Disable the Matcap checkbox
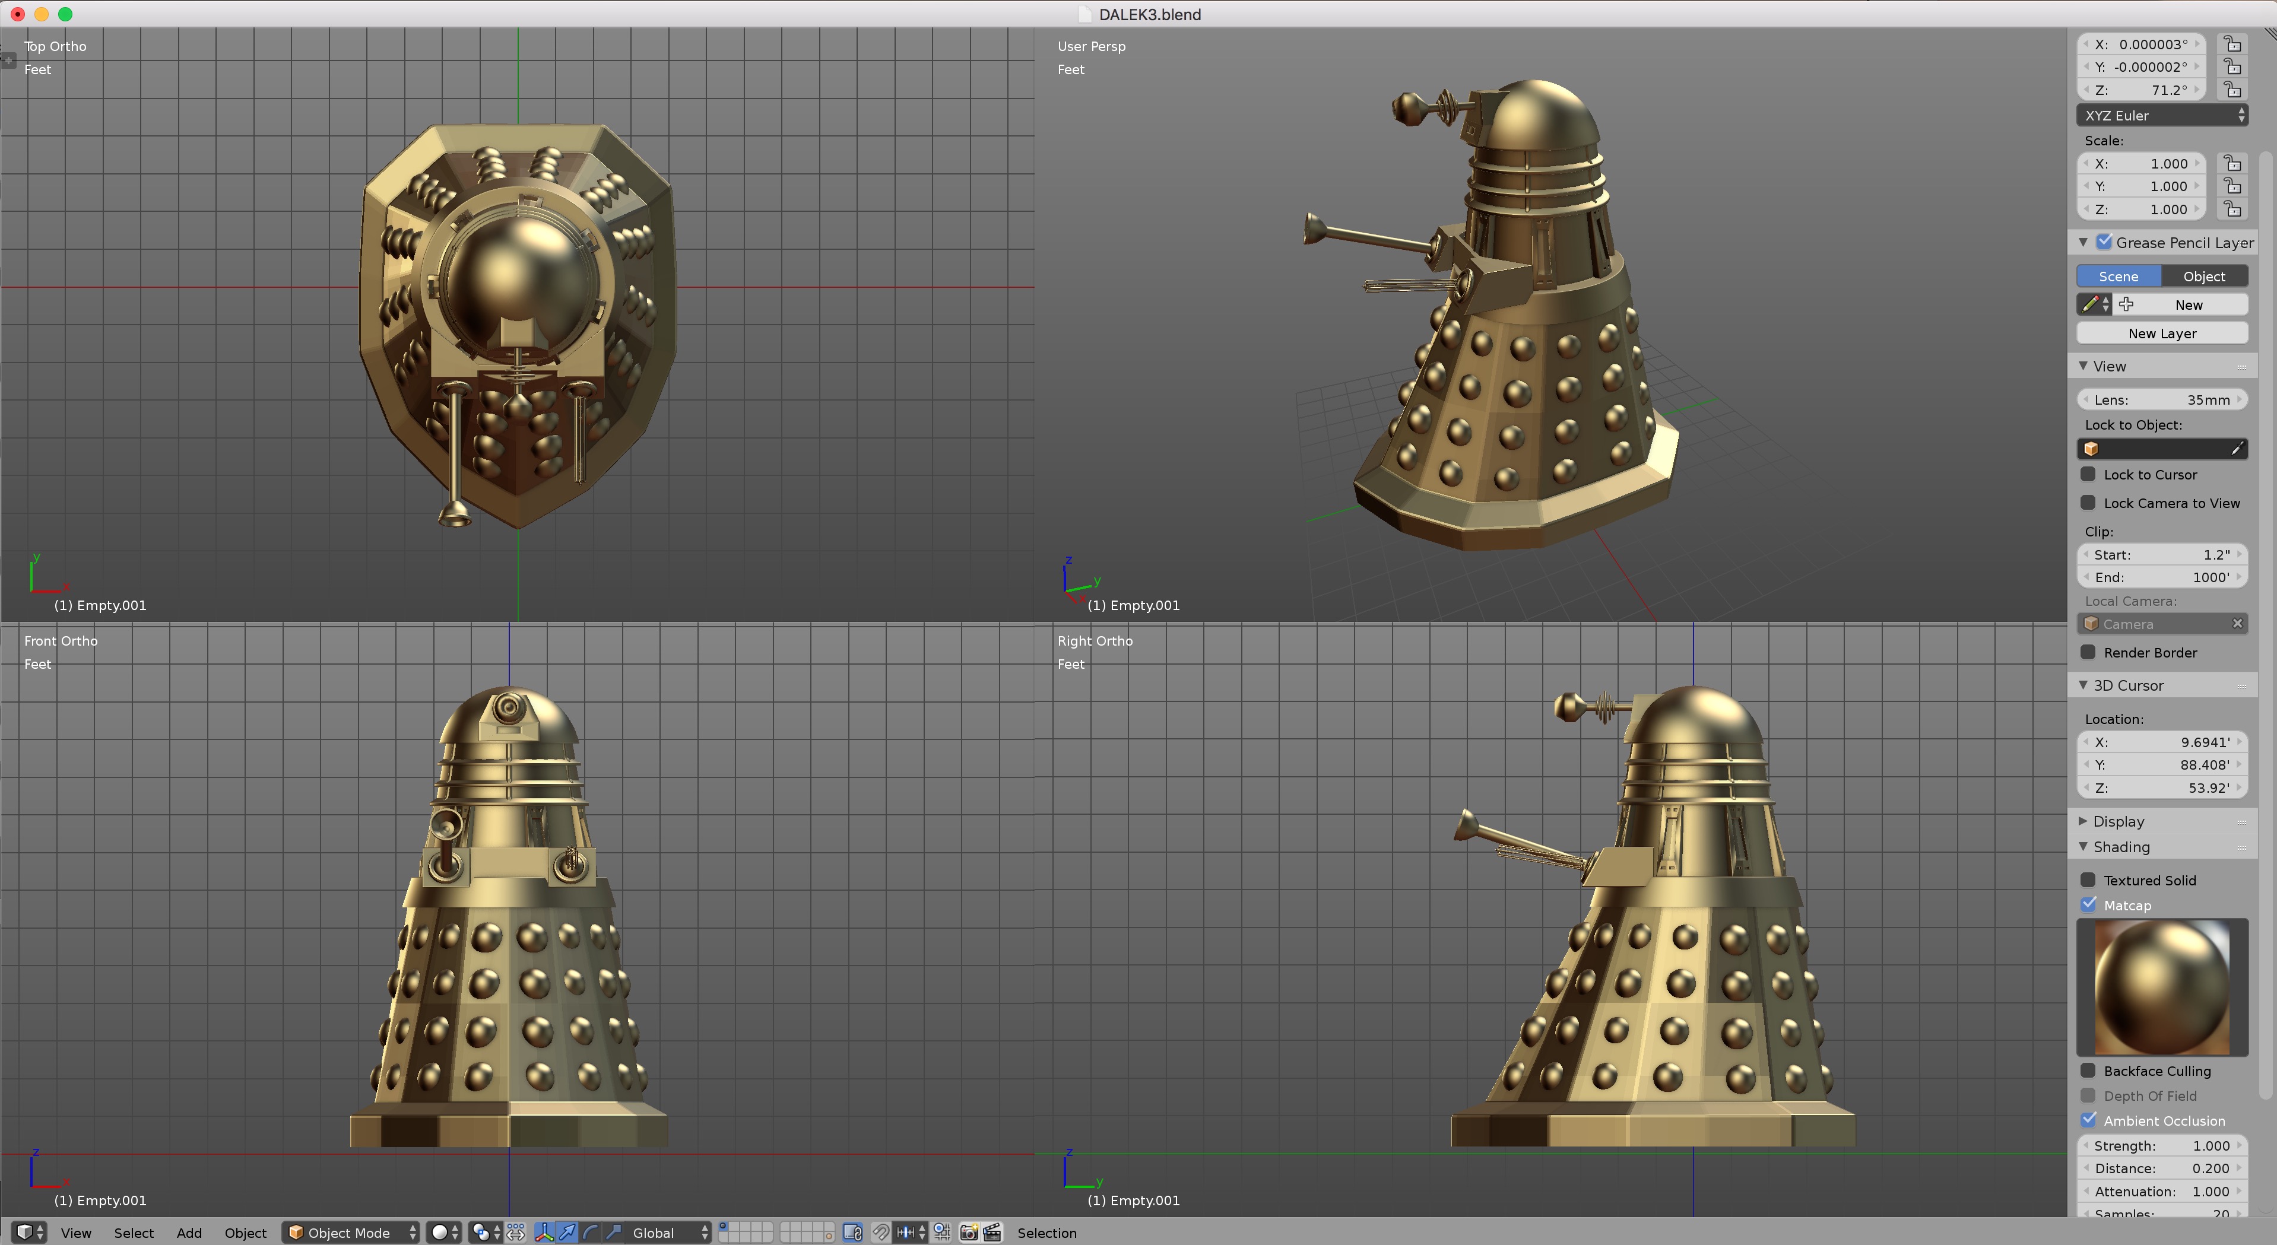Screen dimensions: 2277x1245 click(2089, 905)
